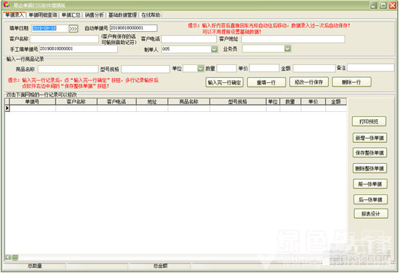Click the 新增一张单据 button

pos(370,138)
